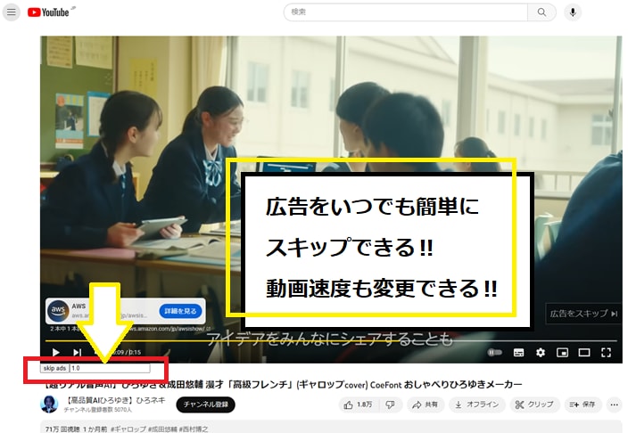
Task: Click the magnifier search button
Action: (x=541, y=12)
